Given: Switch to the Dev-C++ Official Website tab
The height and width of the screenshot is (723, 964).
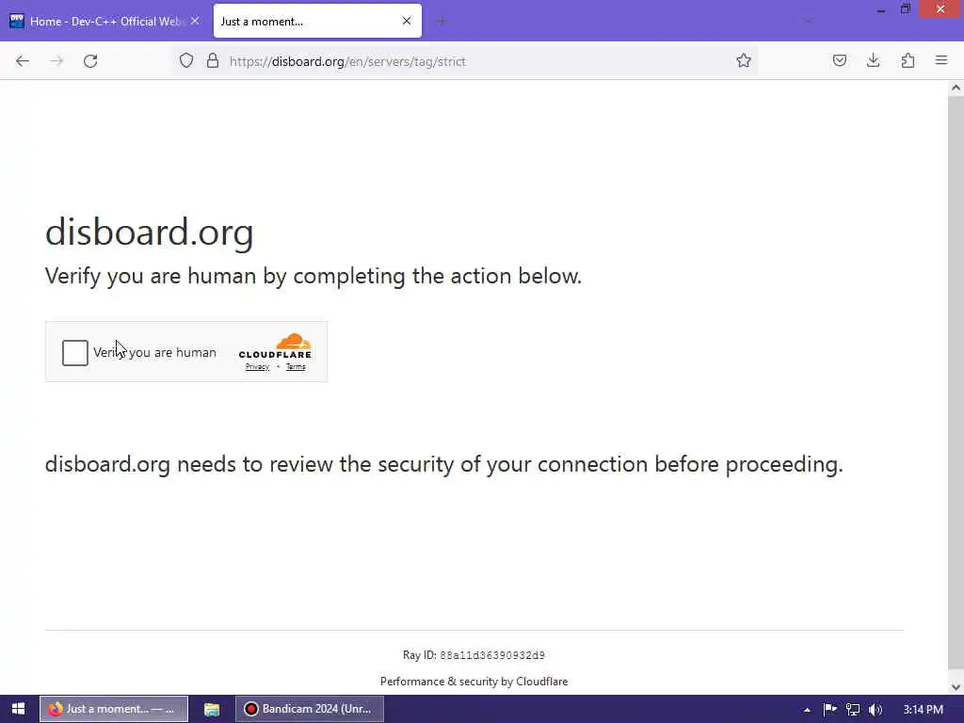Looking at the screenshot, I should tap(105, 21).
